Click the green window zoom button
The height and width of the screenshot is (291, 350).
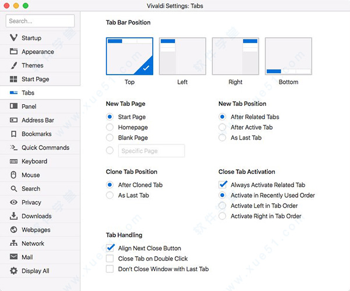(26, 6)
